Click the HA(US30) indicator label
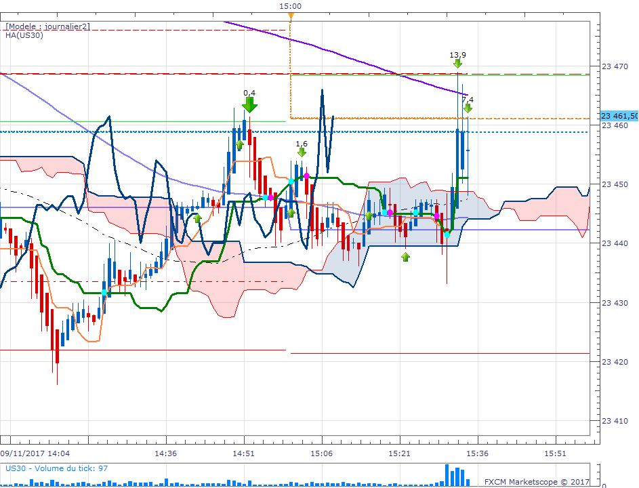The width and height of the screenshot is (639, 488). pos(24,35)
